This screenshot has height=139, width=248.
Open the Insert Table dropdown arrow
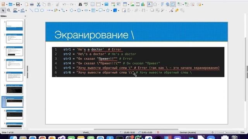[x=128, y=5]
